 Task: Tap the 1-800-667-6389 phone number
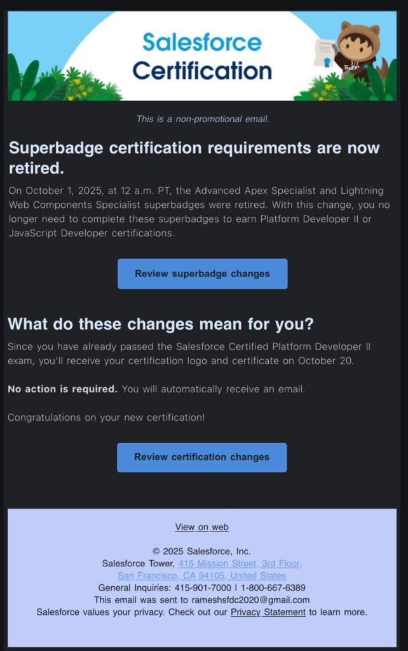275,587
